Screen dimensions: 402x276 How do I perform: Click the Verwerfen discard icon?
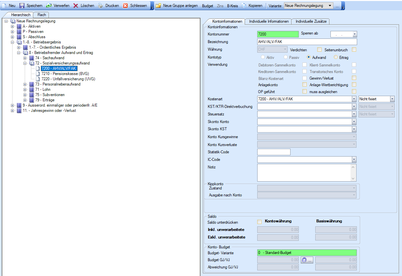point(49,6)
